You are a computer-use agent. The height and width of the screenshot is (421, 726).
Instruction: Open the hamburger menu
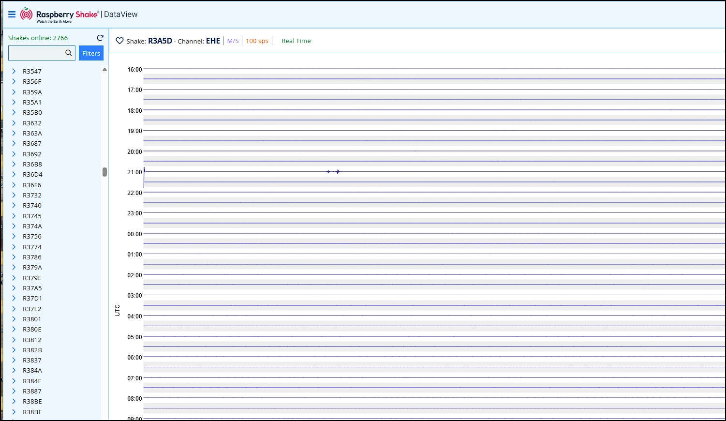pyautogui.click(x=12, y=15)
